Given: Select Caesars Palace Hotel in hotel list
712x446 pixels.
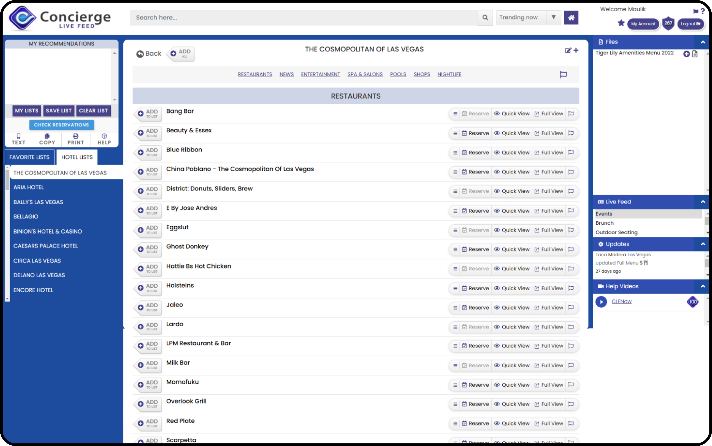Looking at the screenshot, I should point(45,246).
